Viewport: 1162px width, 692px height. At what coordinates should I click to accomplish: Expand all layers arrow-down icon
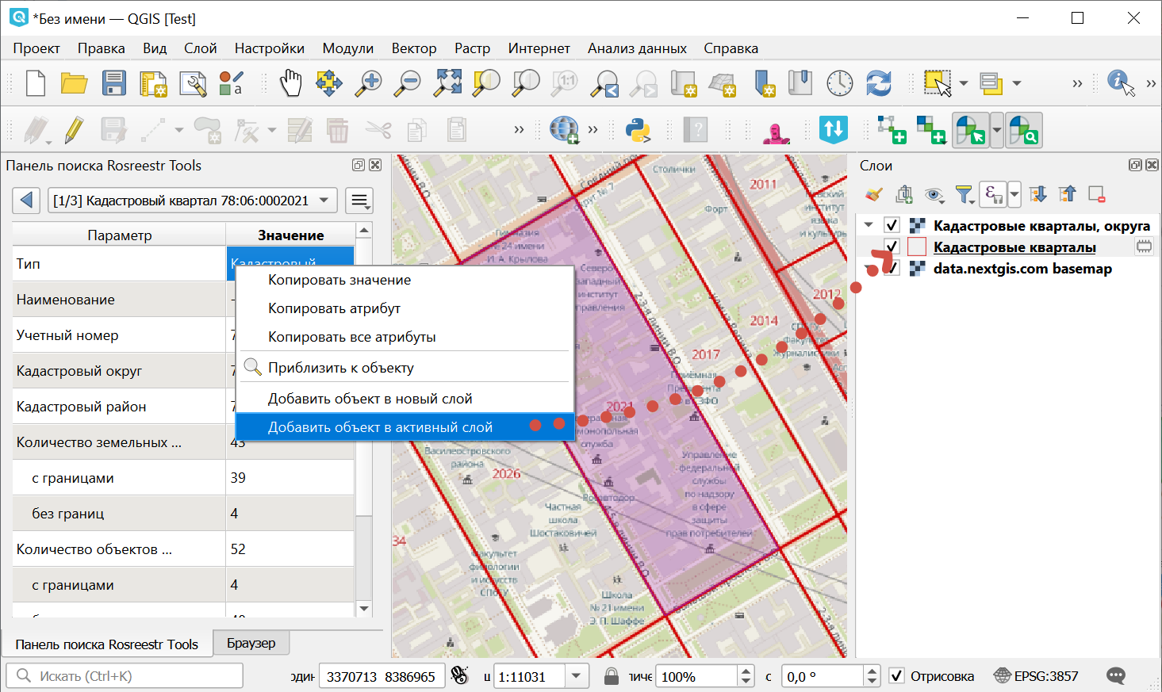[x=1038, y=194]
